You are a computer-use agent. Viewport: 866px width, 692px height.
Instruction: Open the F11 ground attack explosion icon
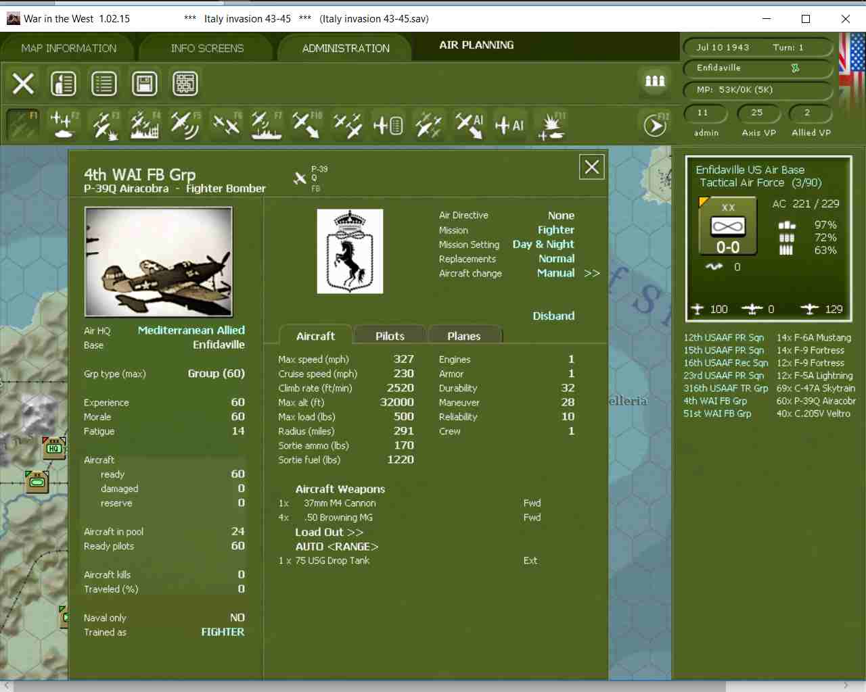click(551, 125)
